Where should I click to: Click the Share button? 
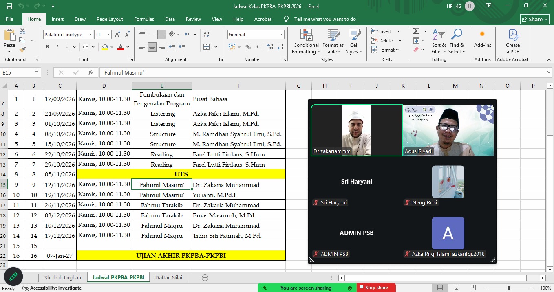(x=535, y=19)
